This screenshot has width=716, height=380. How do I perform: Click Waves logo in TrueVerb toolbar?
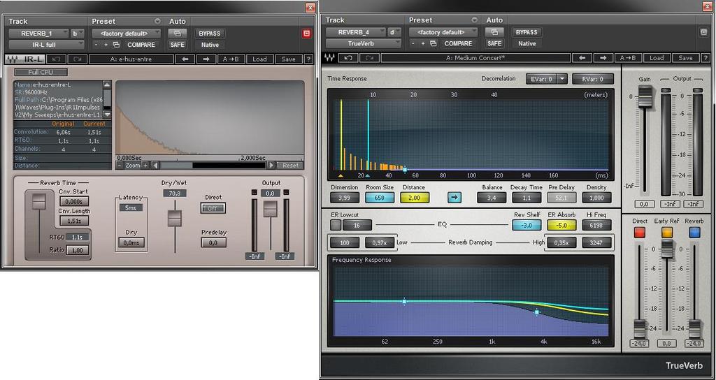[x=329, y=58]
